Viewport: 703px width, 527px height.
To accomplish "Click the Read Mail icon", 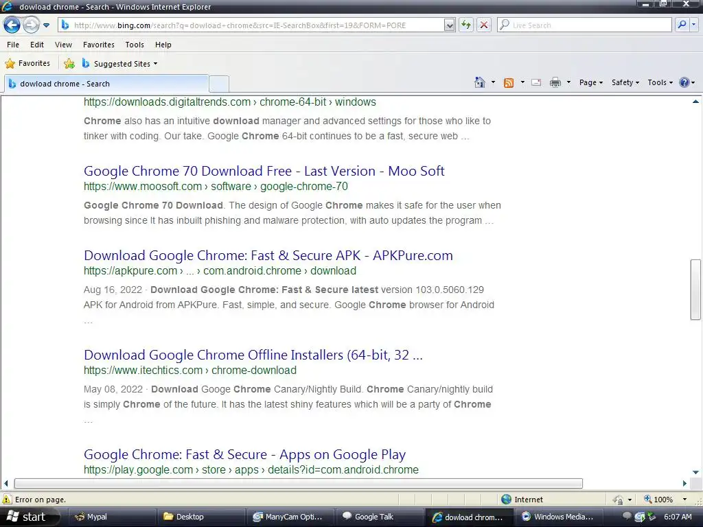I will 536,82.
